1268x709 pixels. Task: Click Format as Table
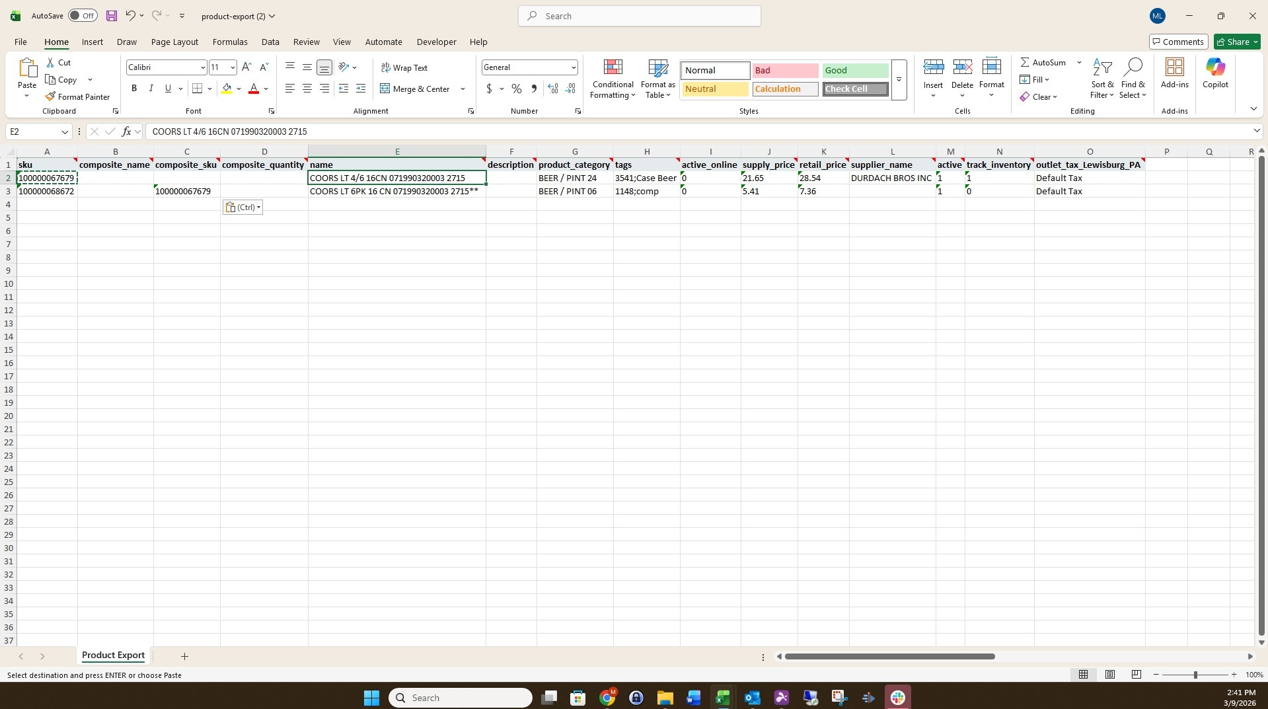point(657,78)
